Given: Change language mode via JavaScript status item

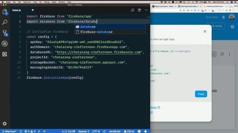Looking at the screenshot, I should coord(115,132).
